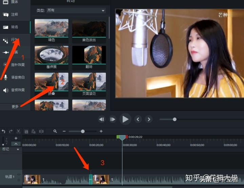The image size is (244, 188).
Task: Click the timeline zoom slider
Action: coord(83,131)
